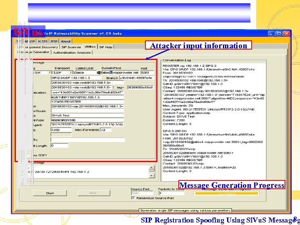Edit the Called User field
300x225 pixels.
pos(86,72)
